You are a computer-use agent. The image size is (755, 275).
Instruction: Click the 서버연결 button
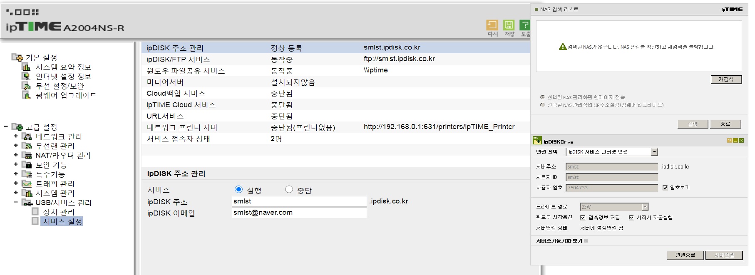coord(724,255)
